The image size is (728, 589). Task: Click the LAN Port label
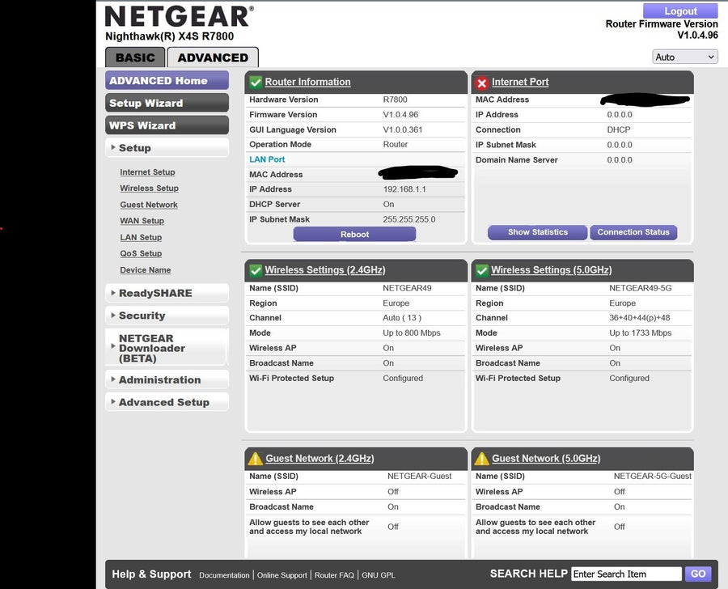267,159
